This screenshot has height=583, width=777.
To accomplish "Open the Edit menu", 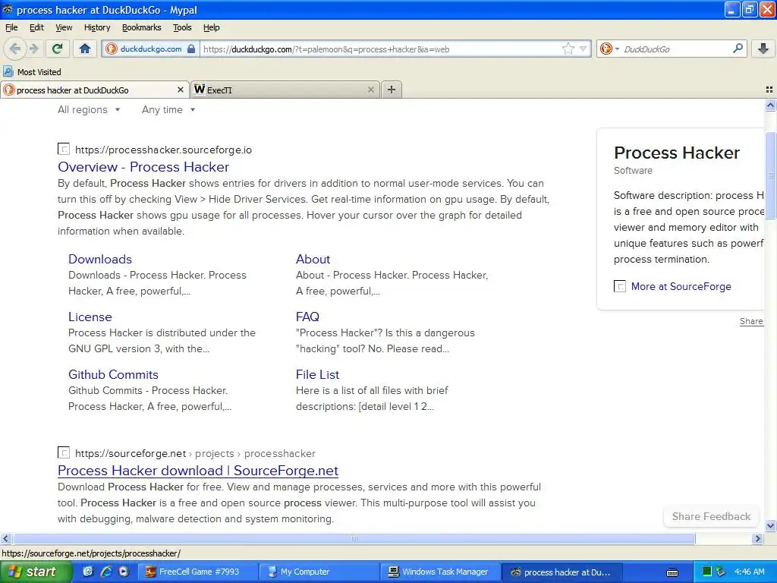I will point(36,27).
